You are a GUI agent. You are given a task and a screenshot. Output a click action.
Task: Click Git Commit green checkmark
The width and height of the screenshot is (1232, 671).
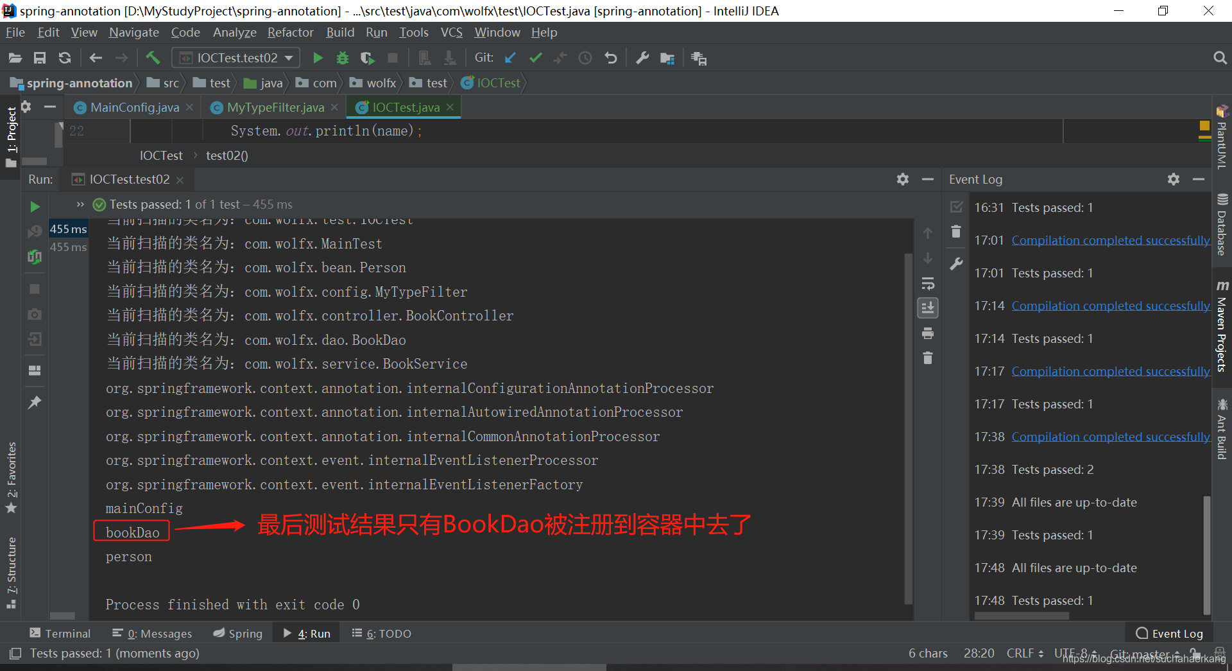tap(535, 58)
